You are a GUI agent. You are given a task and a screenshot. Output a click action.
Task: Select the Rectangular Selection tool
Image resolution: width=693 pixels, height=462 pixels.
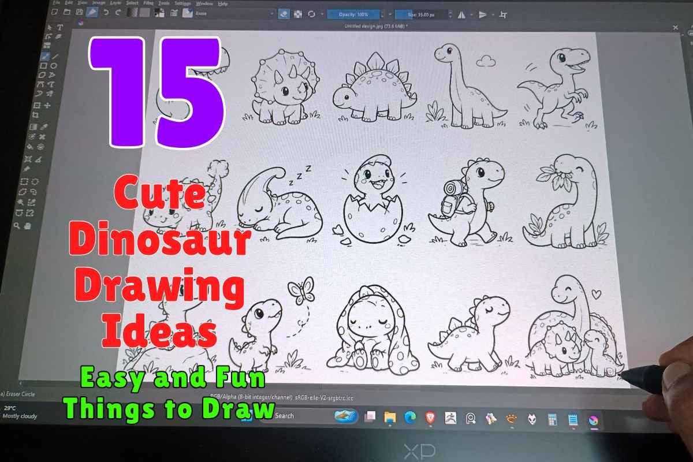pos(24,181)
